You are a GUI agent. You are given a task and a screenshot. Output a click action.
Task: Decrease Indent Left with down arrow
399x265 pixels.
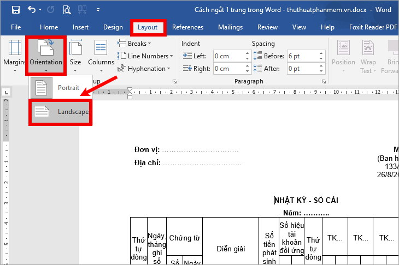(x=248, y=59)
